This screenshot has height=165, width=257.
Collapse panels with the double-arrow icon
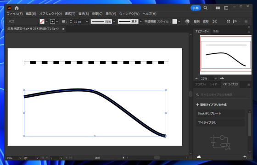pos(249,27)
